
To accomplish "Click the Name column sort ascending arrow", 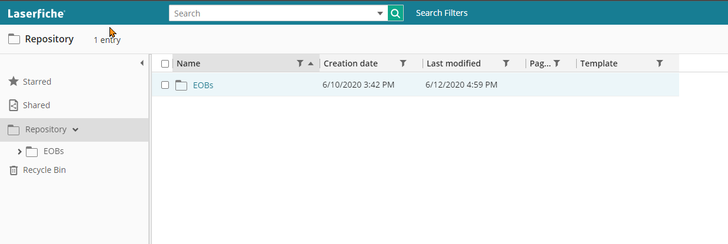I will [311, 63].
